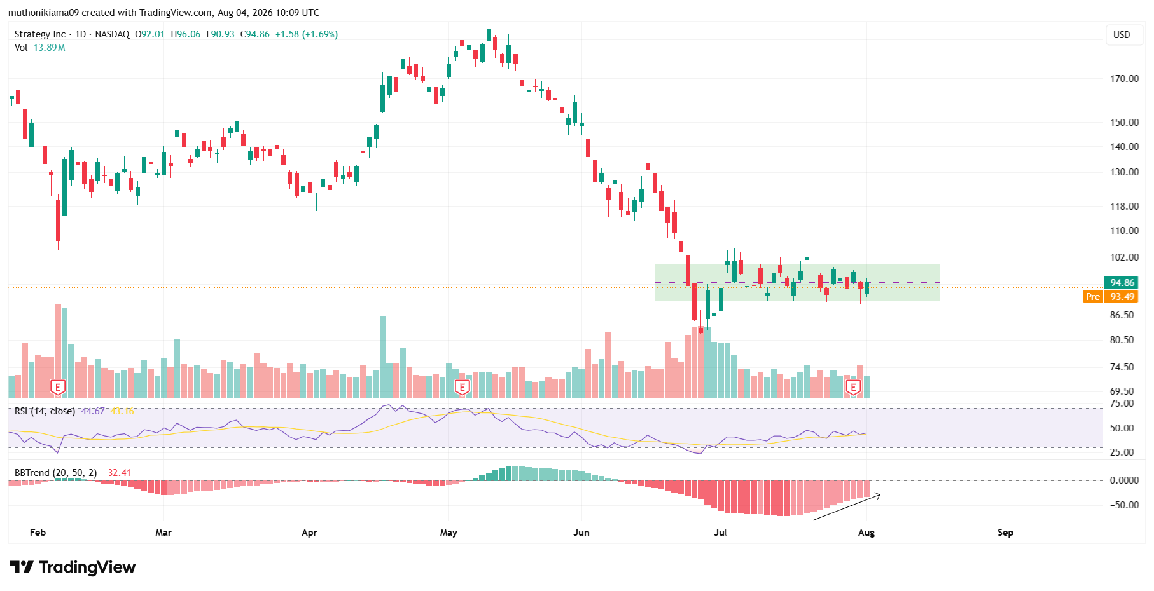Click the orange Pre 93.49 pre-market tag
This screenshot has height=591, width=1154.
tap(1111, 297)
